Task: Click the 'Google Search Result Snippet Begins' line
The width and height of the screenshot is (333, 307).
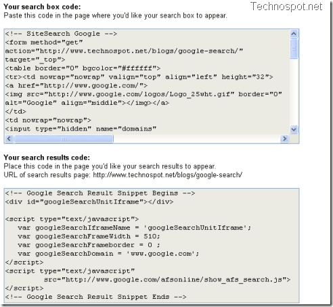Action: tap(100, 193)
